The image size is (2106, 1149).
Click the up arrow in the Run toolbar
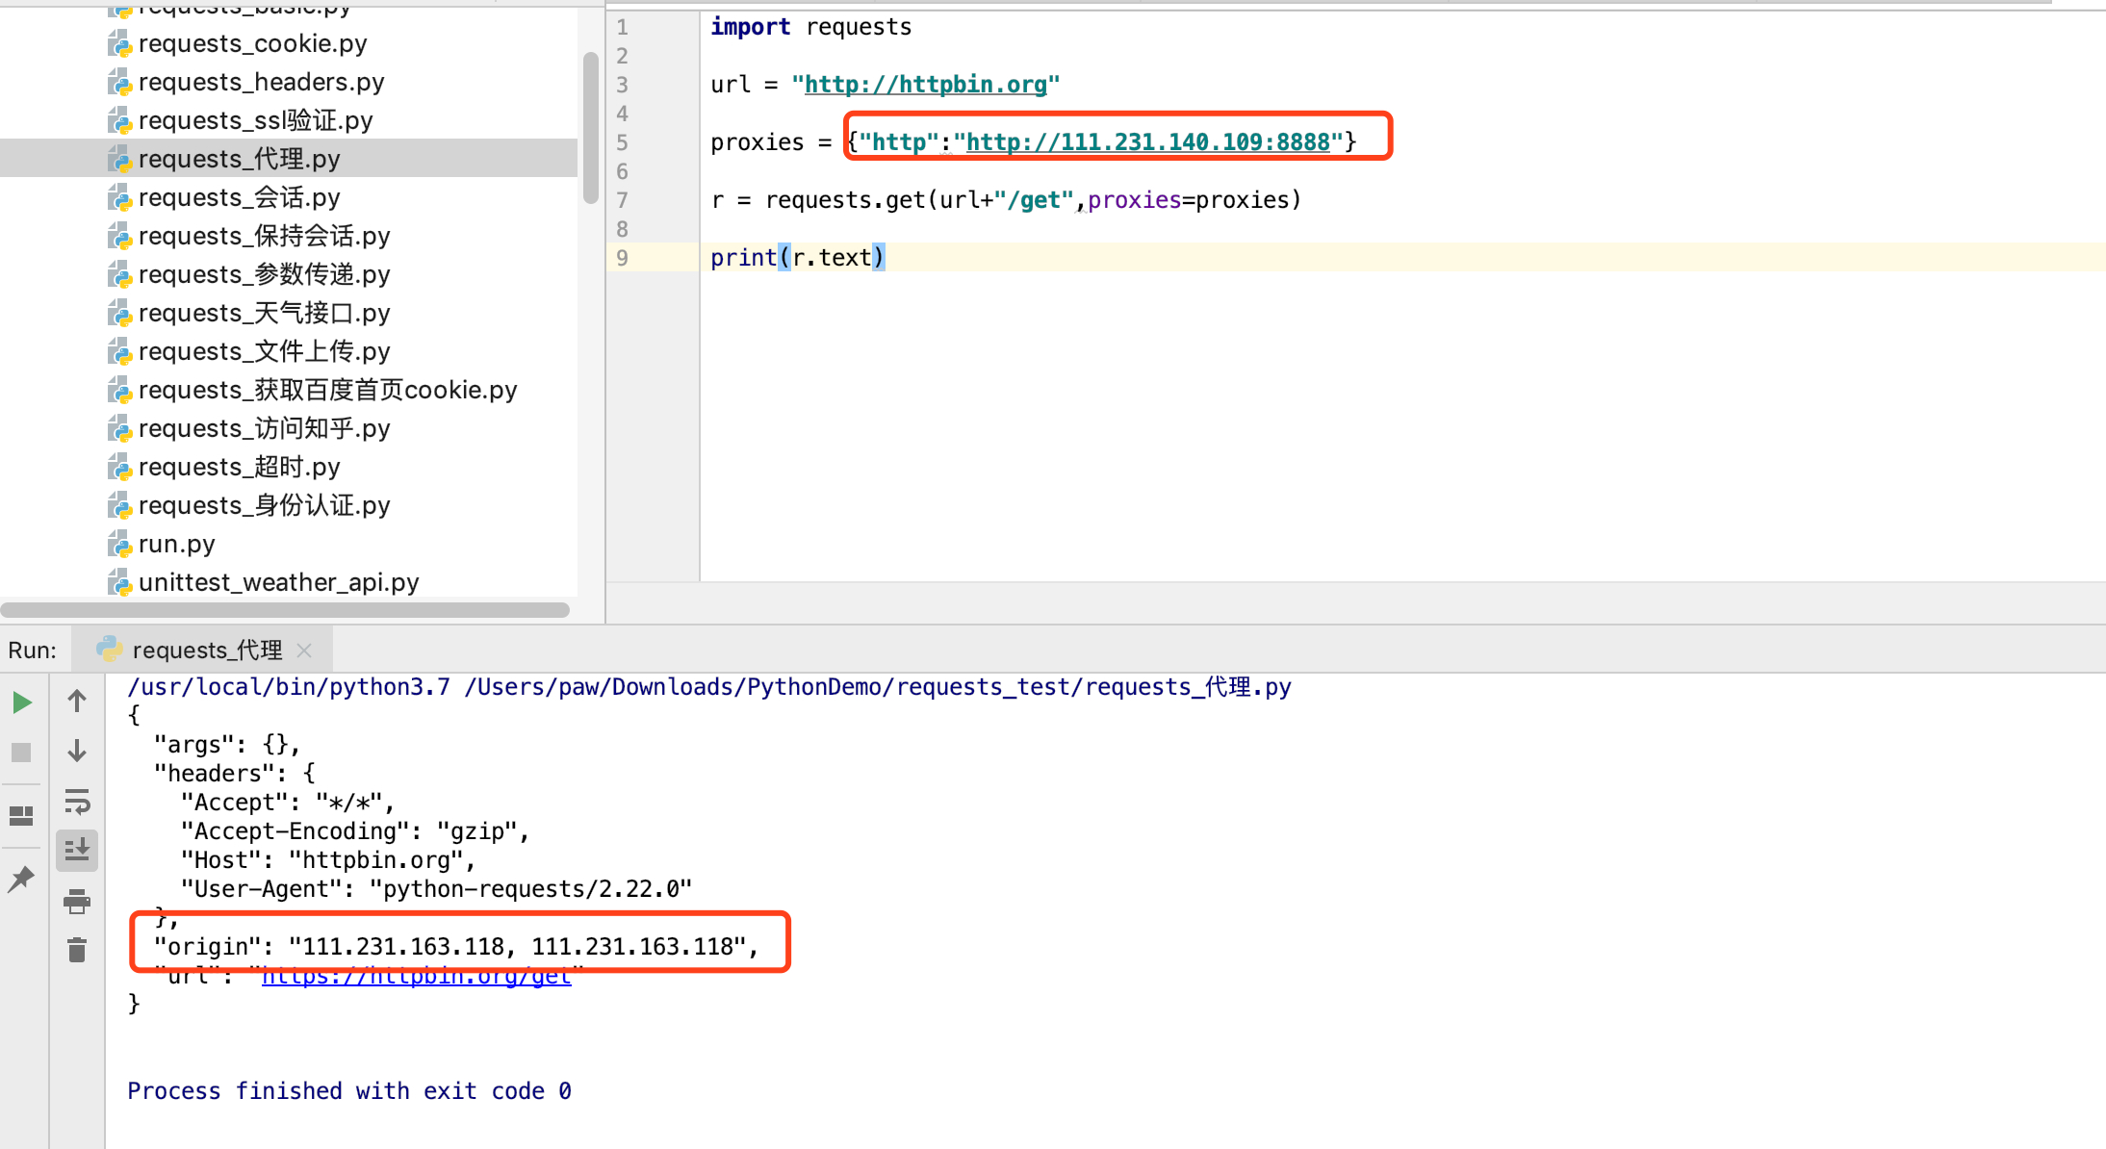pos(77,702)
